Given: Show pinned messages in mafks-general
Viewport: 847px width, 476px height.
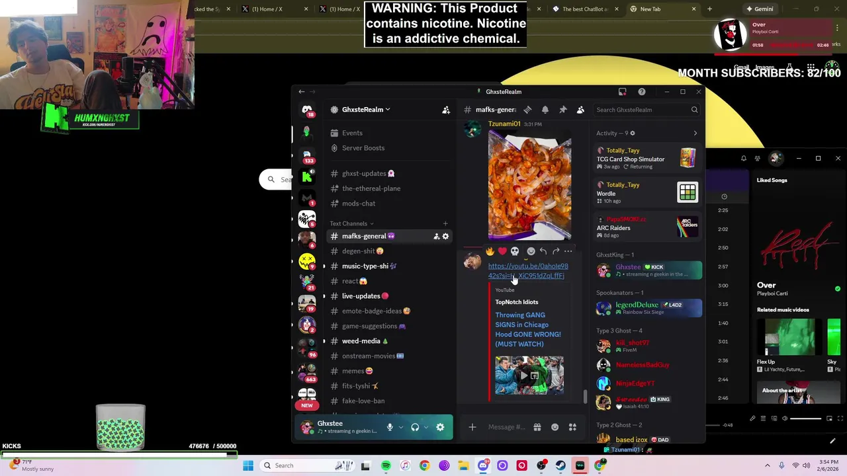Looking at the screenshot, I should click(x=562, y=110).
